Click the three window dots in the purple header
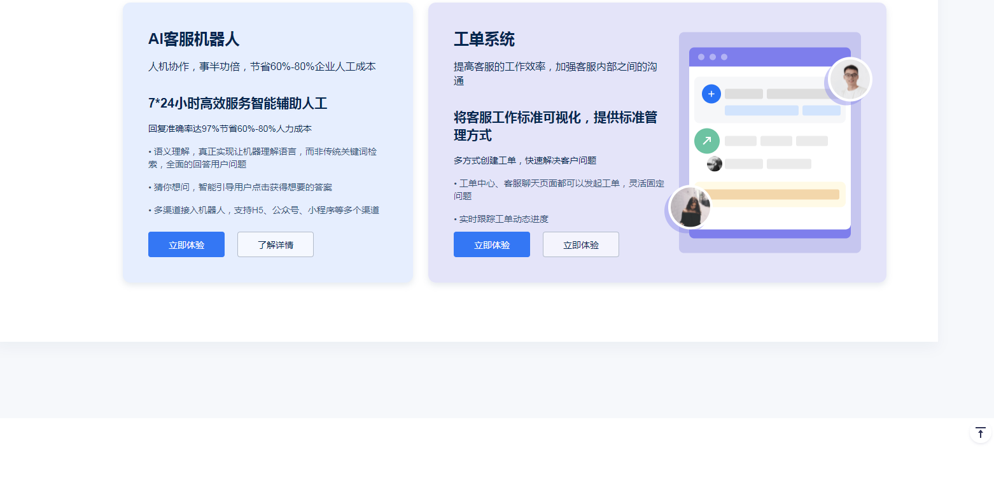Image resolution: width=994 pixels, height=485 pixels. pyautogui.click(x=712, y=57)
